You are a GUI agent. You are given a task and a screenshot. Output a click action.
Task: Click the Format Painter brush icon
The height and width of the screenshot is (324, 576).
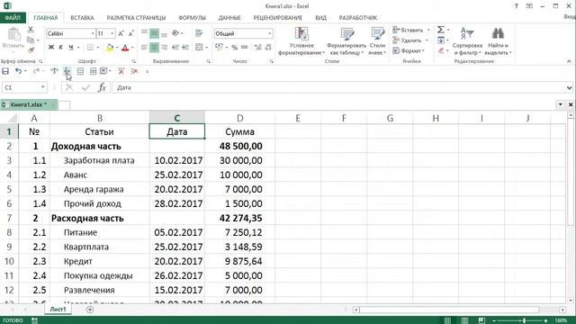(x=31, y=49)
